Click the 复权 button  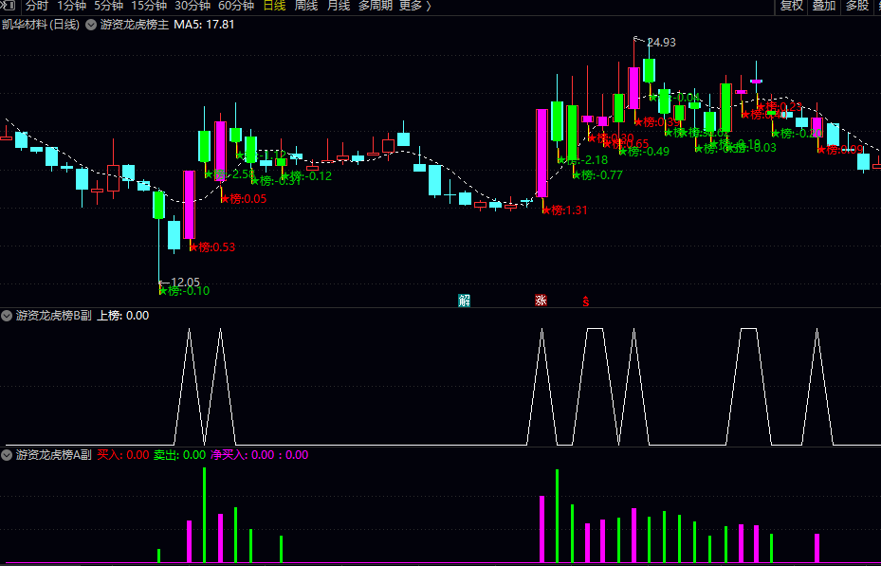[x=792, y=7]
